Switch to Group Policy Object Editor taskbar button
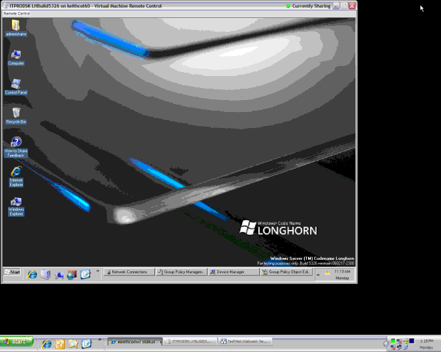441x352 pixels. [287, 272]
